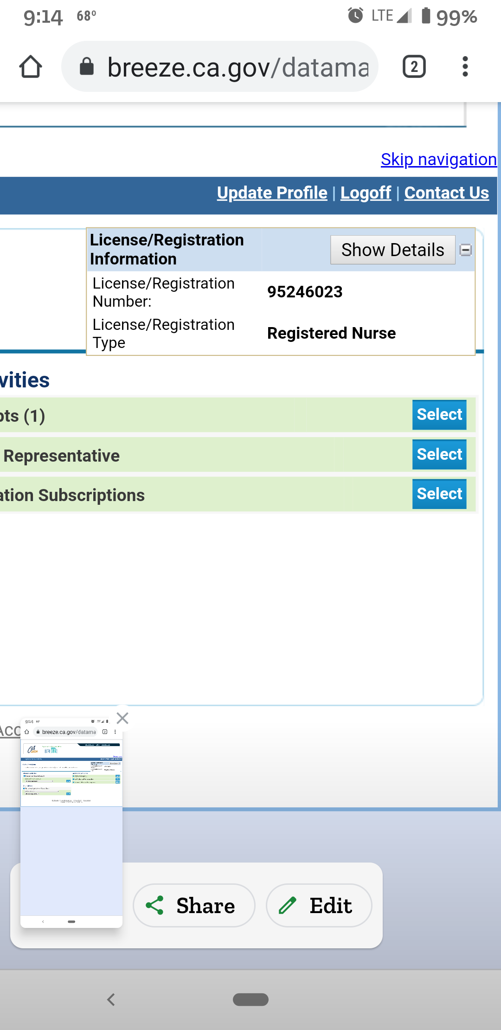Screen dimensions: 501x1030
Task: Click the Representative row label
Action: click(x=62, y=456)
